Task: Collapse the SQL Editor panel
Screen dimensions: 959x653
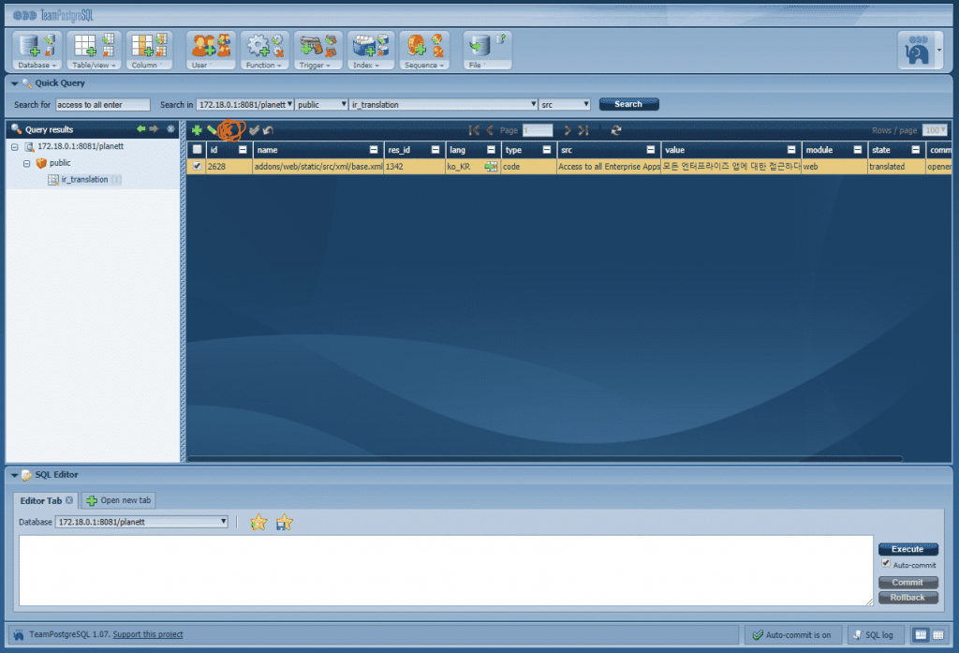Action: pyautogui.click(x=14, y=475)
